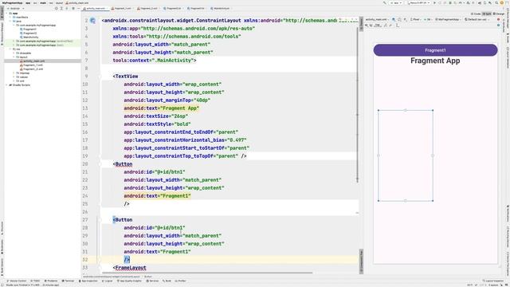Collapse all in the Project panel toolbar
This screenshot has height=287, width=510.
click(67, 9)
